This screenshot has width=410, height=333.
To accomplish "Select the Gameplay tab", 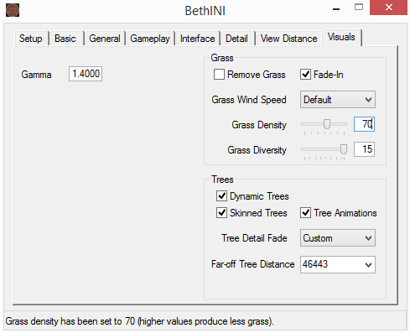I will click(x=150, y=39).
